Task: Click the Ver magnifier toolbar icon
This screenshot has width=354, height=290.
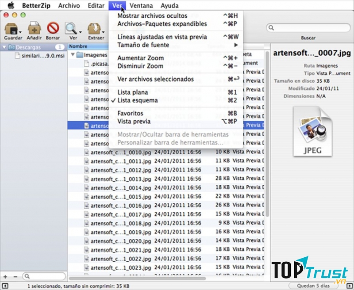Action: pyautogui.click(x=71, y=28)
